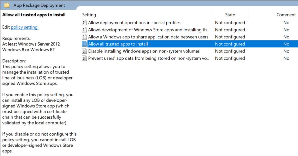Select 'Allows development of Windows Store apps' setting
298x156 pixels.
click(149, 30)
